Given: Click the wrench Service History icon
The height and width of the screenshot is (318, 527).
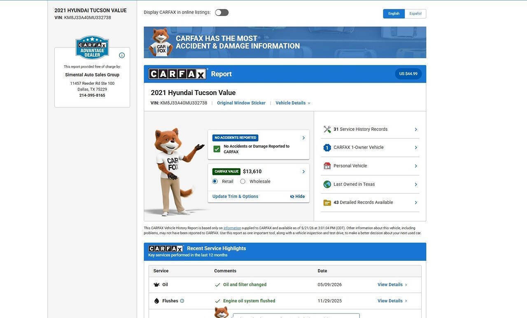Looking at the screenshot, I should tap(327, 129).
